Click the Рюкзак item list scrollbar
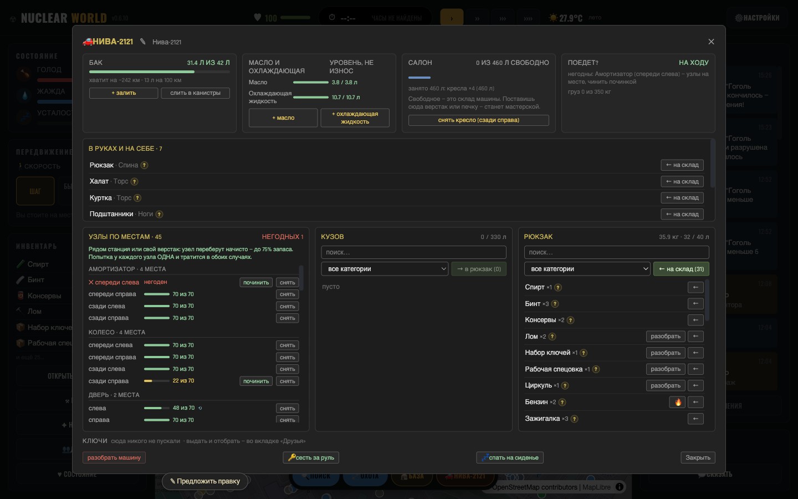The image size is (798, 499). coord(708,300)
